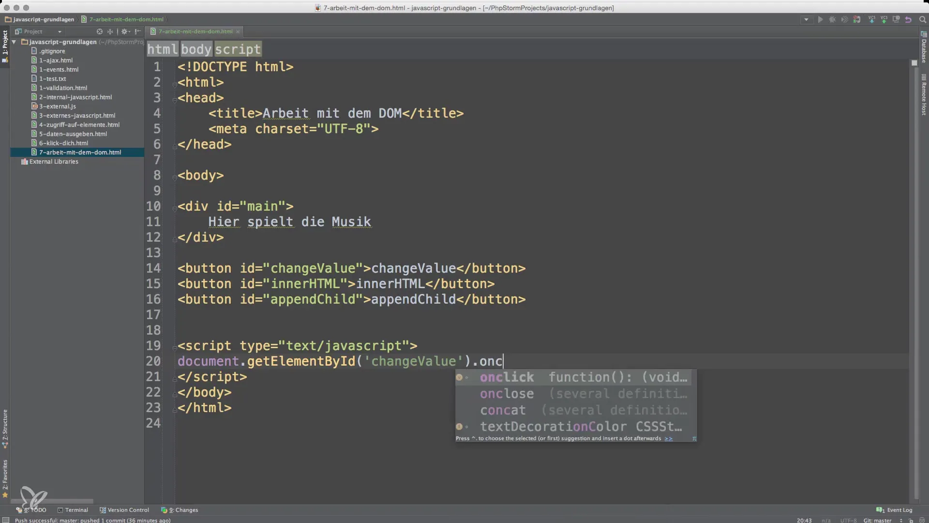Open Project panel settings gear

125,31
